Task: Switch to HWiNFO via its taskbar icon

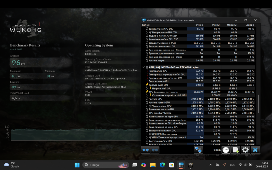Action: pos(181,165)
